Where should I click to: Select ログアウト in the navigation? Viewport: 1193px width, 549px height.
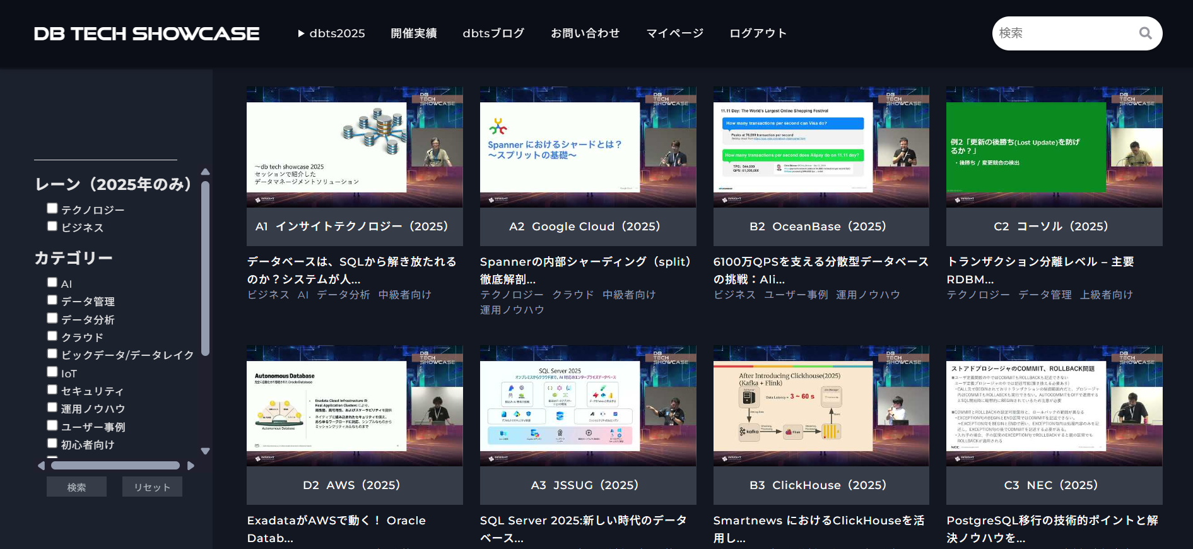tap(758, 33)
